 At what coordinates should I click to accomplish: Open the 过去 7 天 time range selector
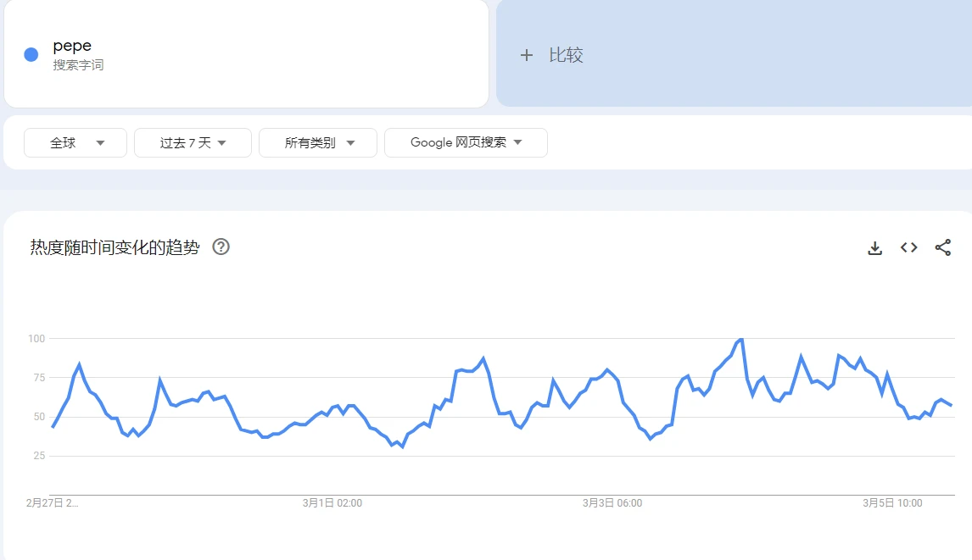point(193,142)
